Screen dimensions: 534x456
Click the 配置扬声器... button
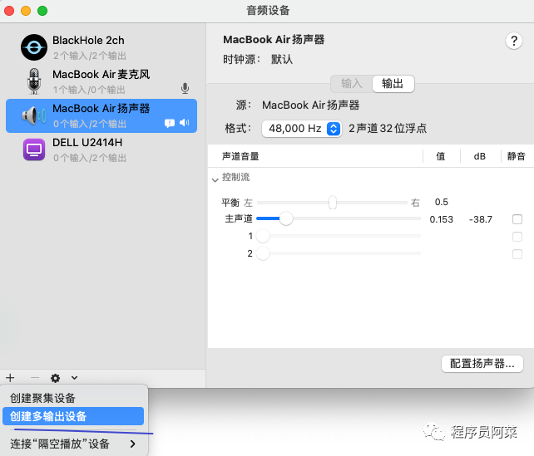[x=482, y=364]
